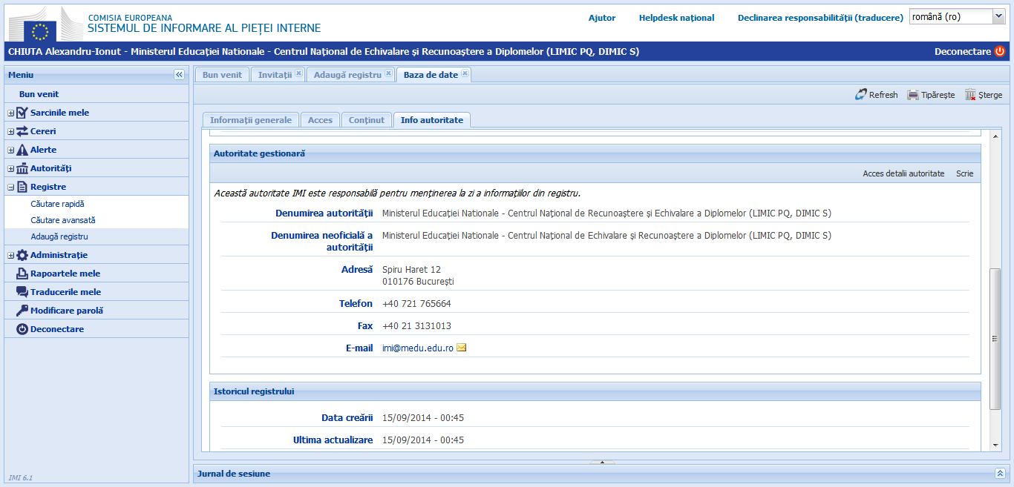Click the Scrie link in Autoritate gestionară
1014x487 pixels.
coord(964,173)
